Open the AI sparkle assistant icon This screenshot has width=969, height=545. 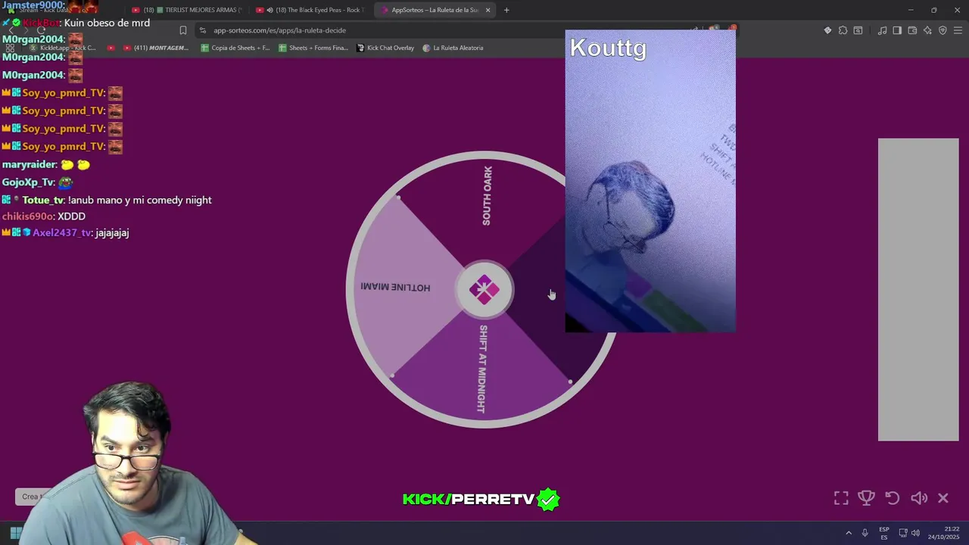coord(927,30)
